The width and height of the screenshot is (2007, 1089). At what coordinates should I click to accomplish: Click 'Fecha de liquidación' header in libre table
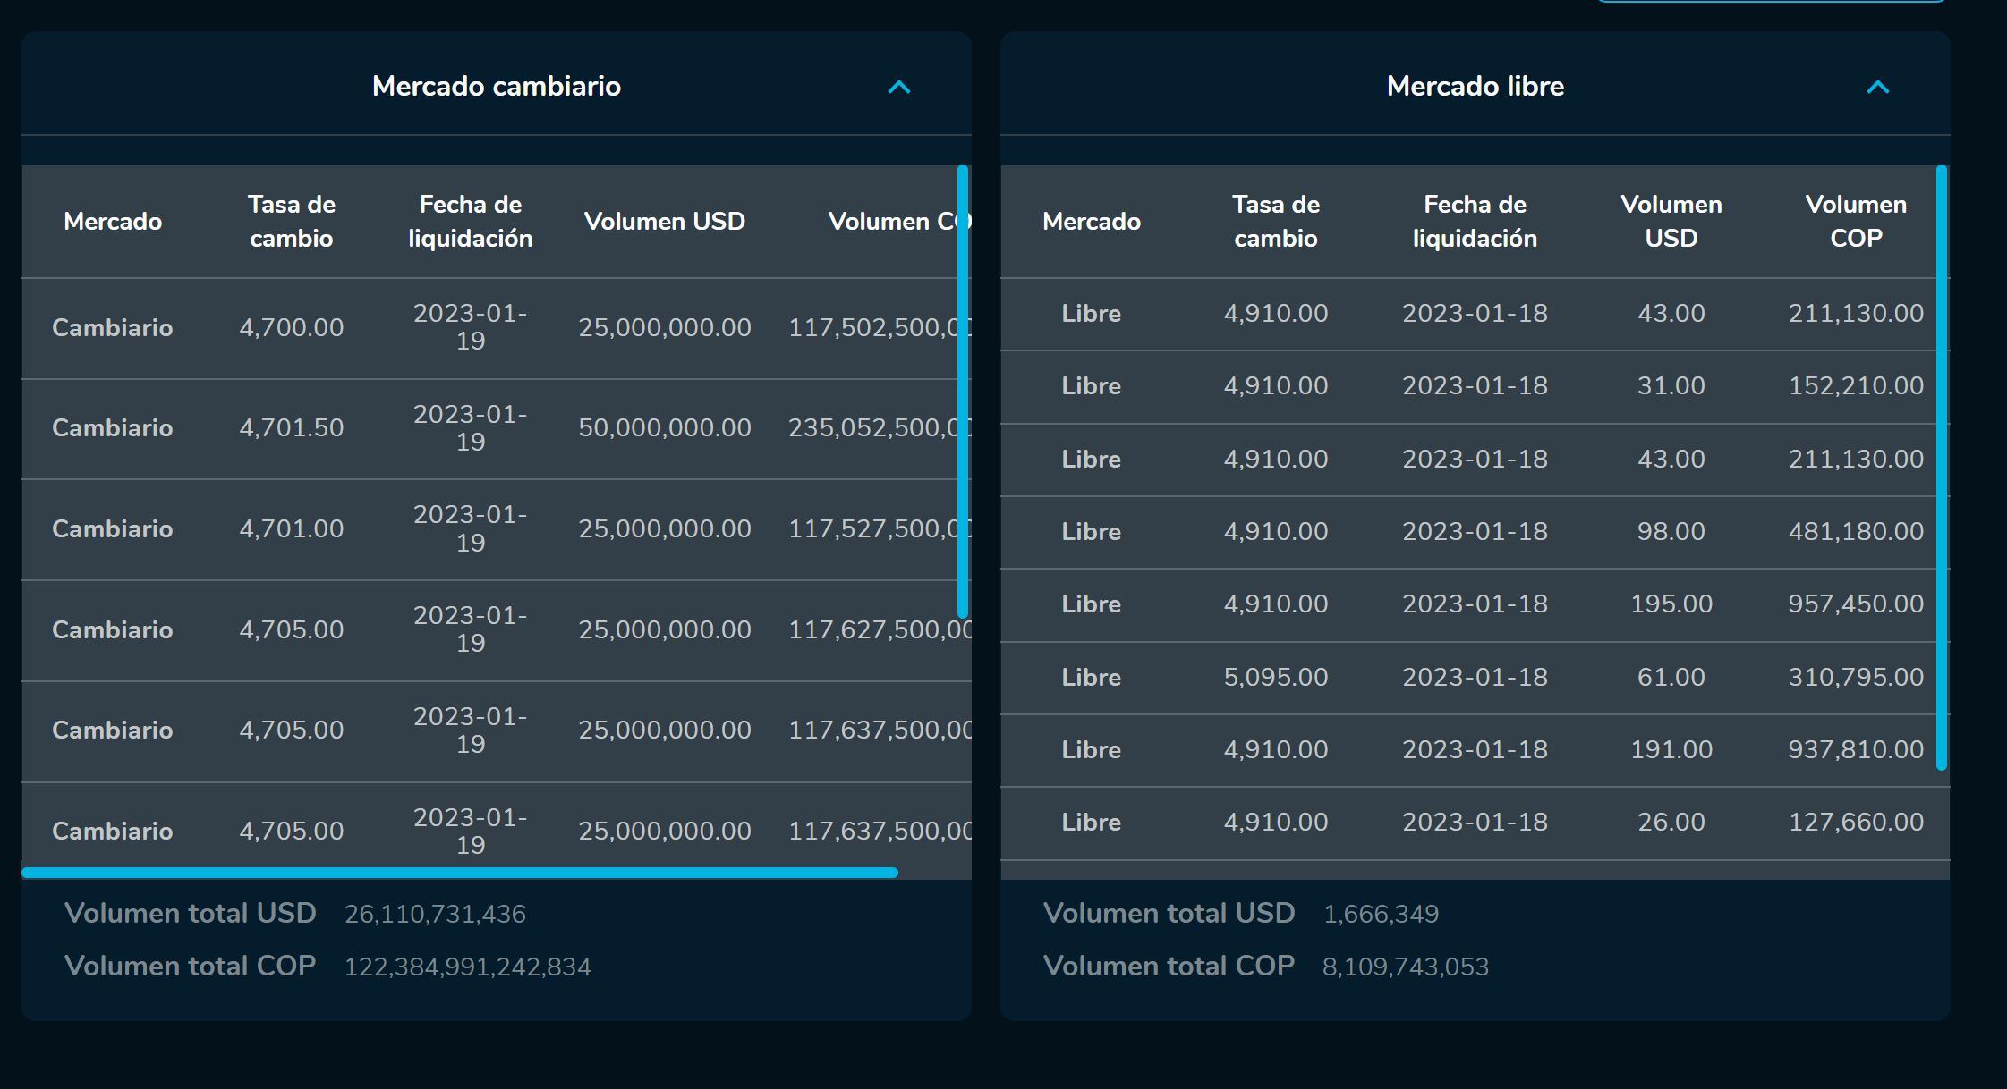click(x=1475, y=221)
